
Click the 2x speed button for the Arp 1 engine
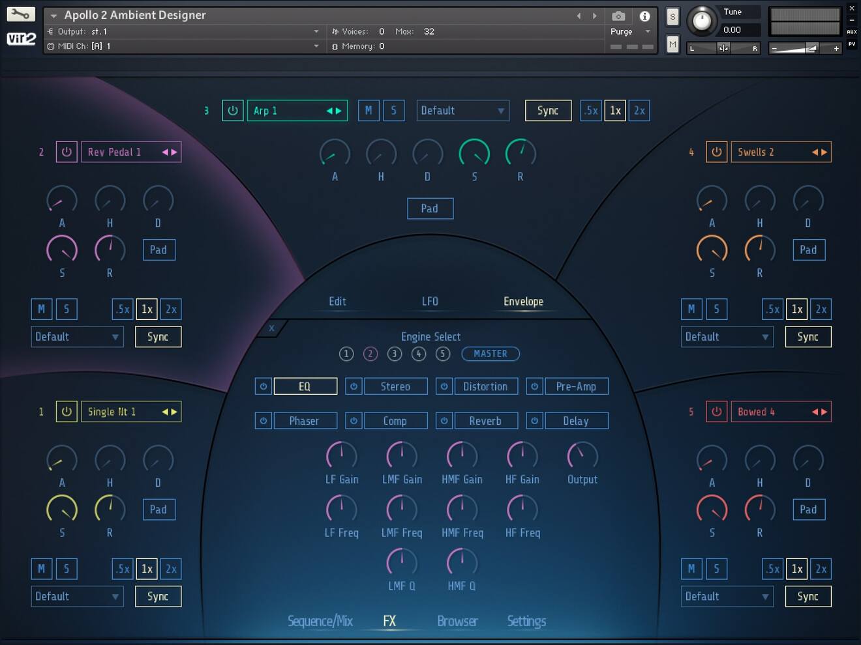(639, 111)
